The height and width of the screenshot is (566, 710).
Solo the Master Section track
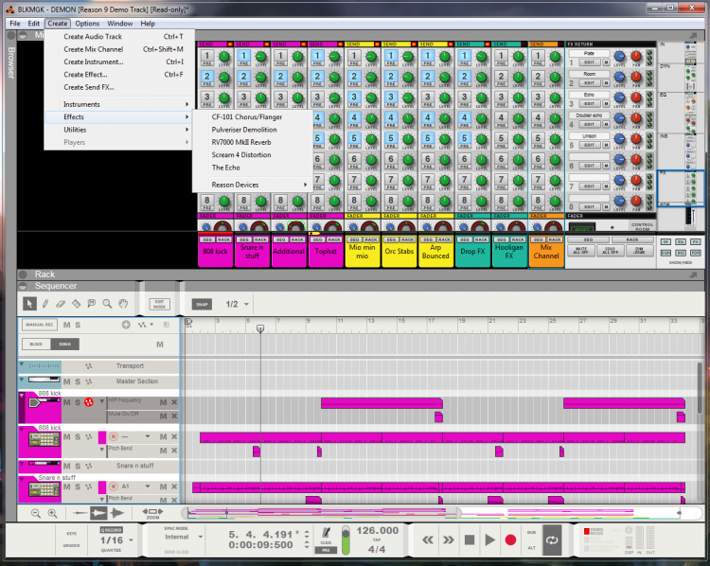78,381
